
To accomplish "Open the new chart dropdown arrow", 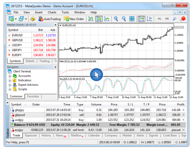I will 16,19.
